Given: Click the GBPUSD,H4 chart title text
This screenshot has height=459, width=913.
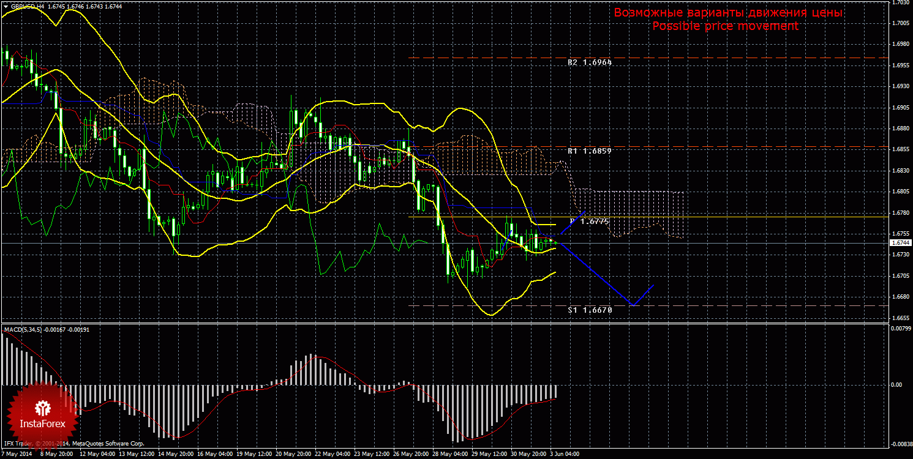Looking at the screenshot, I should [x=28, y=6].
